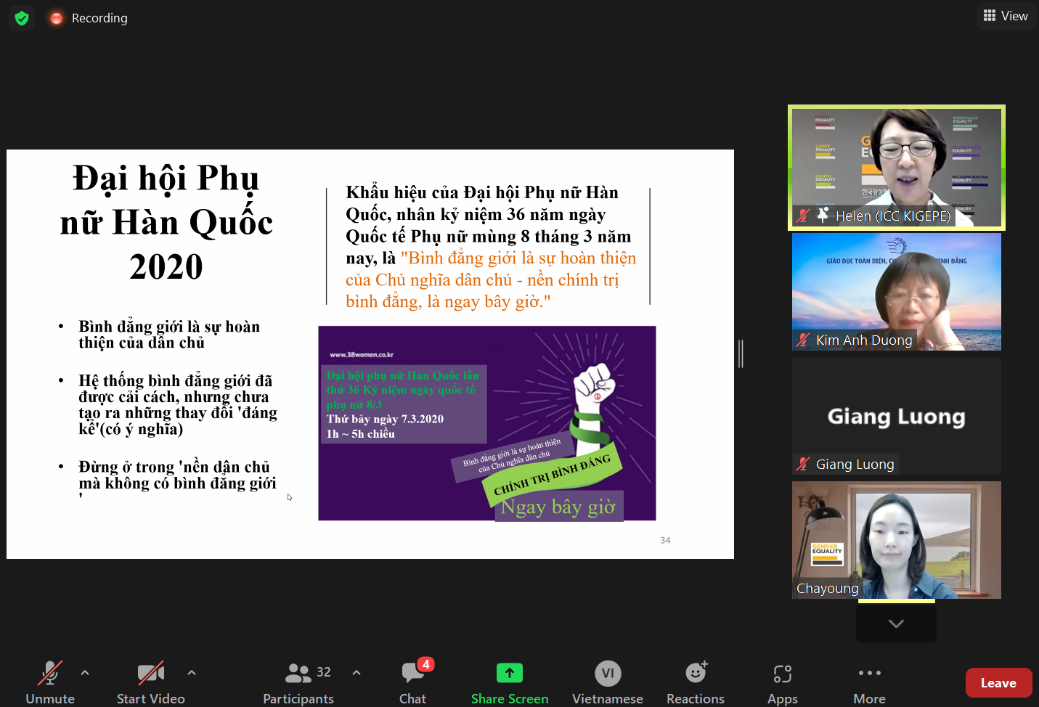The height and width of the screenshot is (707, 1039).
Task: Open the Chat panel
Action: [x=412, y=682]
